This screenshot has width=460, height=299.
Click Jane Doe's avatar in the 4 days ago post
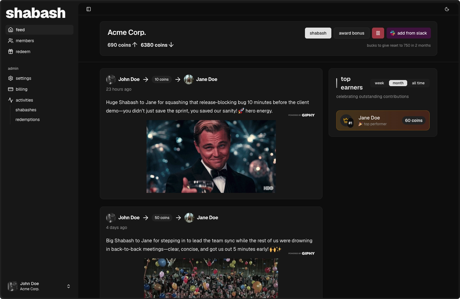[189, 218]
